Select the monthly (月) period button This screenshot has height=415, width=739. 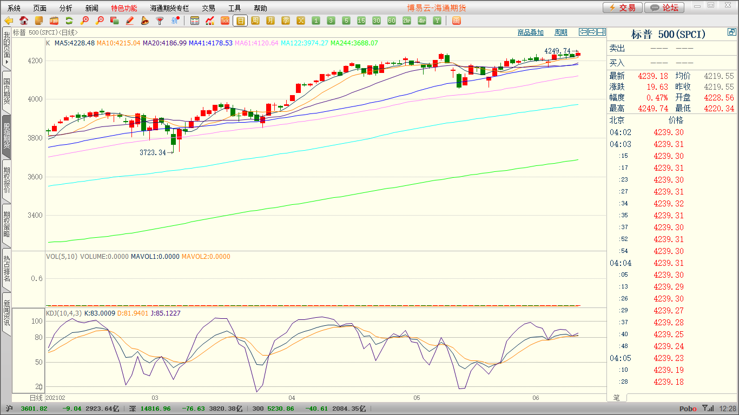click(x=270, y=21)
